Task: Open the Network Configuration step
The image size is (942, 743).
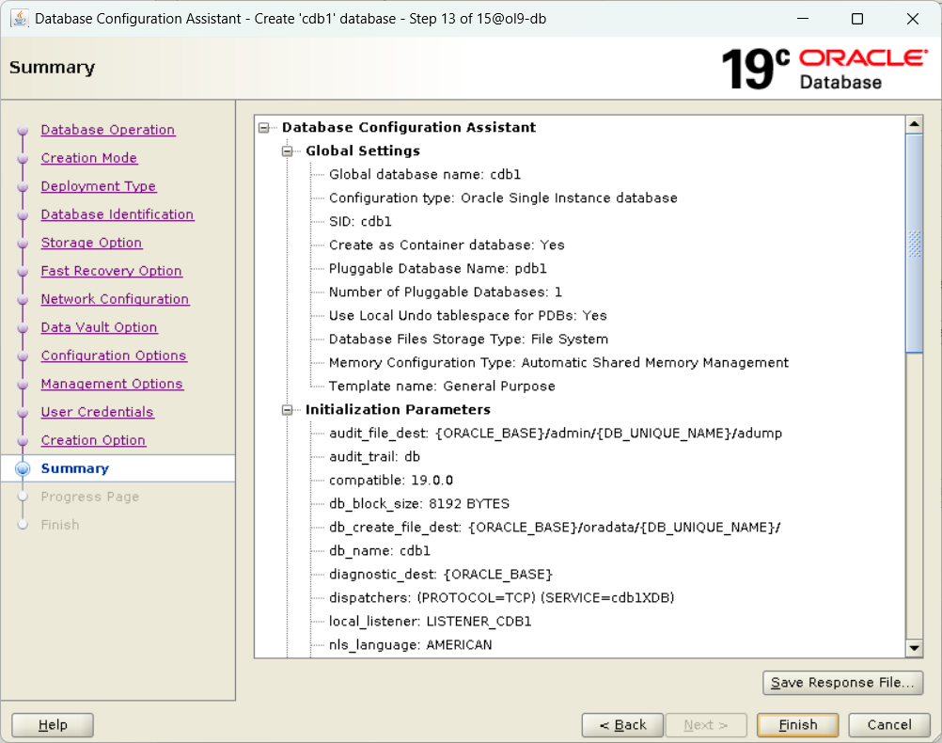Action: tap(115, 299)
